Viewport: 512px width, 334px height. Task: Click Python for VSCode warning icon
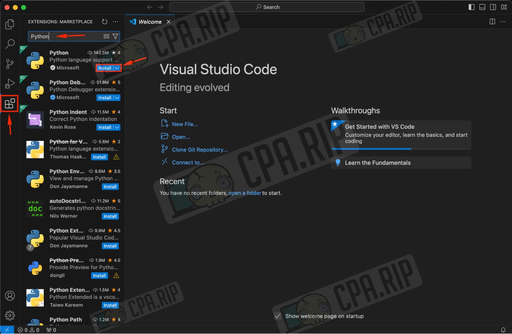tap(116, 157)
